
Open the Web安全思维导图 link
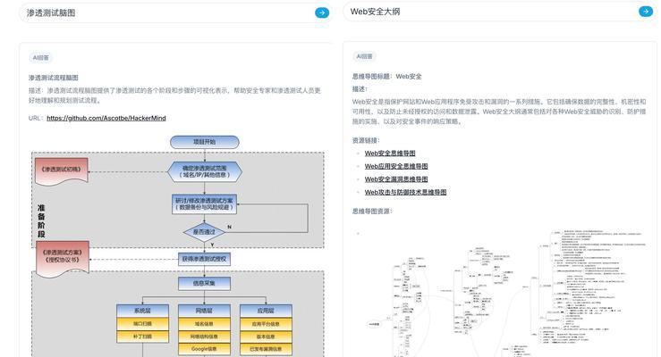tap(390, 153)
